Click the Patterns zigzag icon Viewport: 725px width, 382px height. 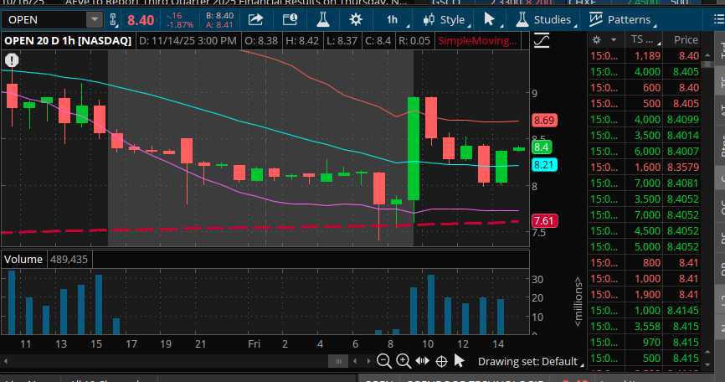(x=595, y=19)
